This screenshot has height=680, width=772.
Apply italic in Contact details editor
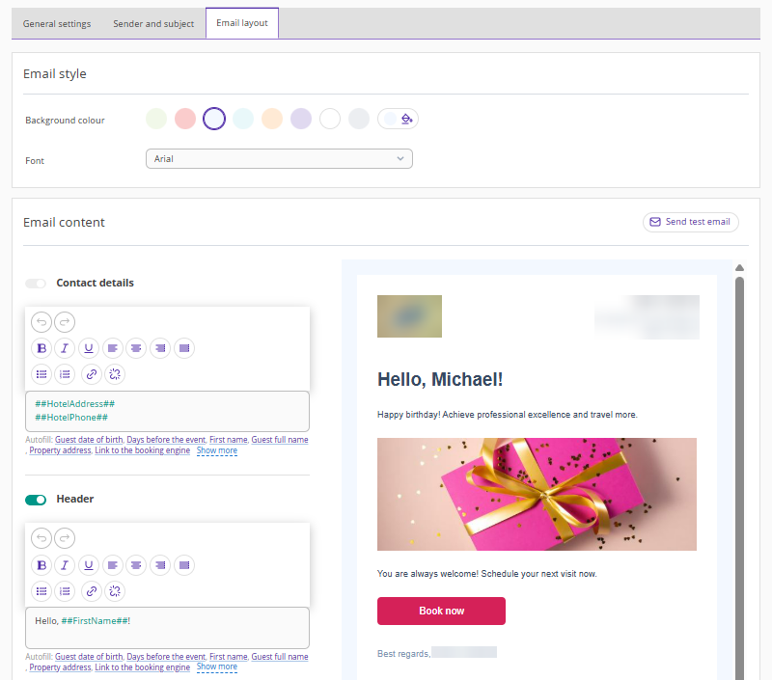point(65,348)
